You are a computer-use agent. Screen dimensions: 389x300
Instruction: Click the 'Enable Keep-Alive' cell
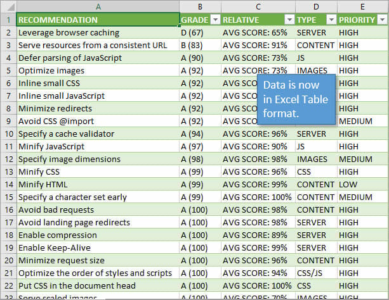[97, 247]
